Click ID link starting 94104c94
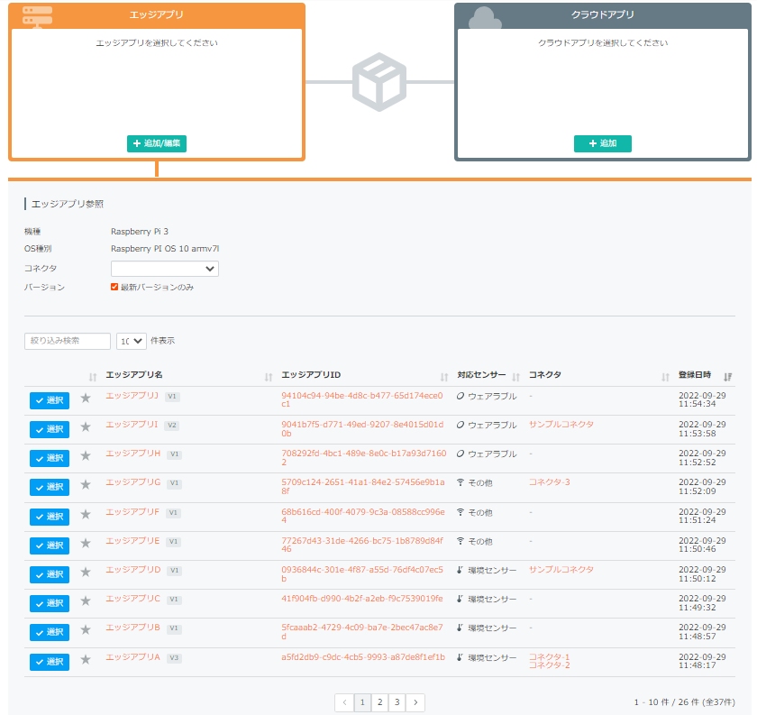 [x=362, y=399]
